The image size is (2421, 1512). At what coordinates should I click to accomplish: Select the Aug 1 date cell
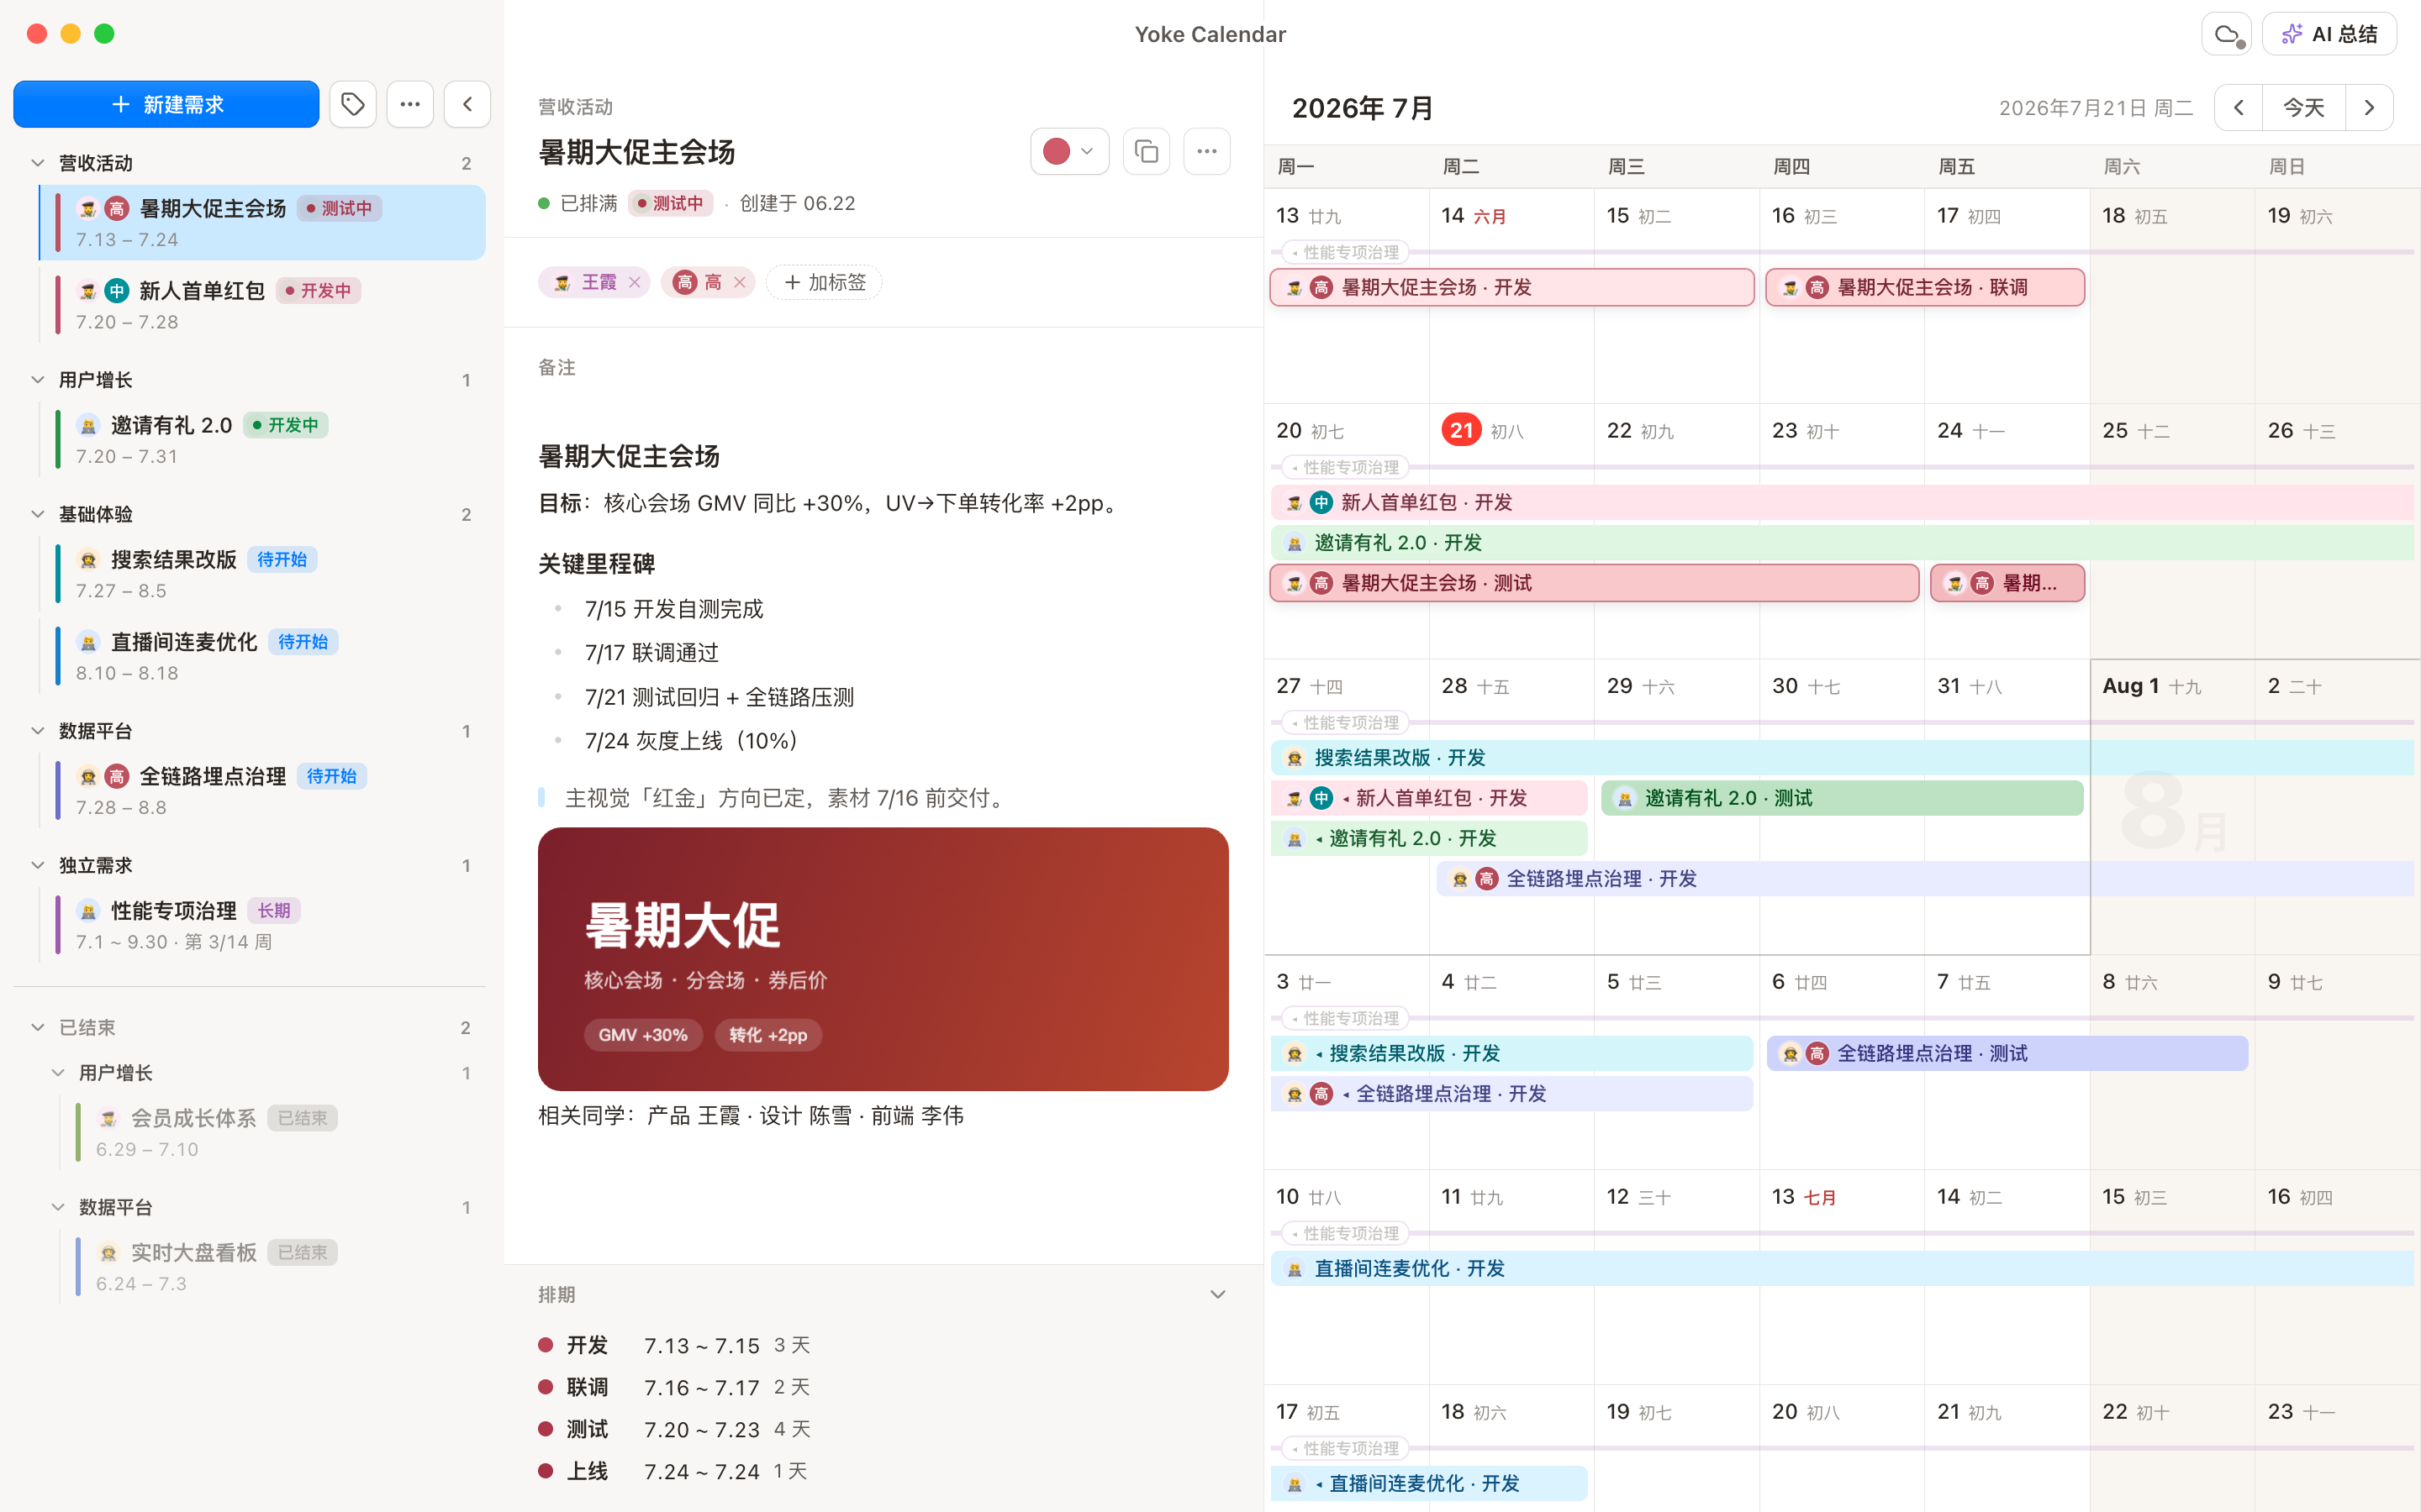pos(2172,807)
